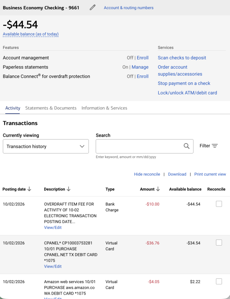Viewport: 230px width, 299px height.
Task: Click the Download link
Action: point(177,174)
